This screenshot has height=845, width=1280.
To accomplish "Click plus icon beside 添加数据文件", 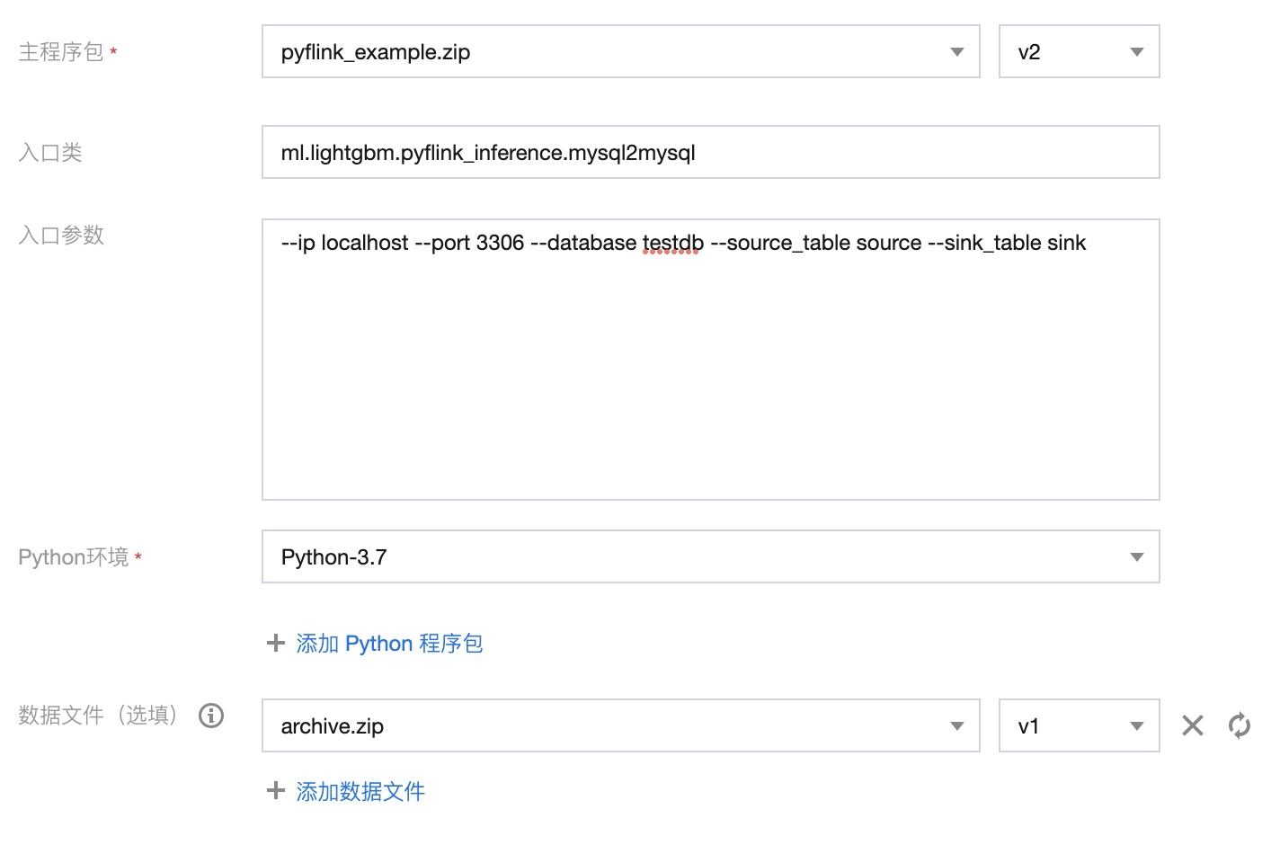I will pyautogui.click(x=276, y=791).
